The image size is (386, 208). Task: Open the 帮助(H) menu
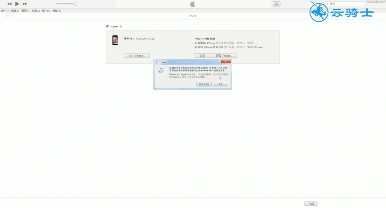point(57,11)
